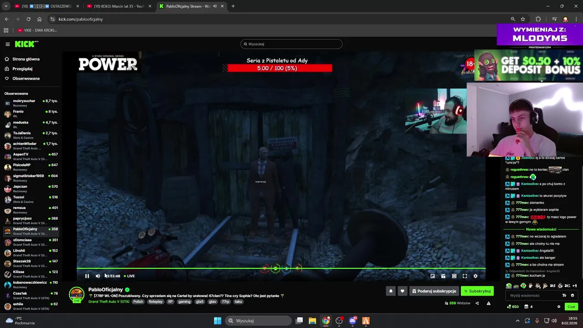Open emoji picker in chat input

(573, 296)
